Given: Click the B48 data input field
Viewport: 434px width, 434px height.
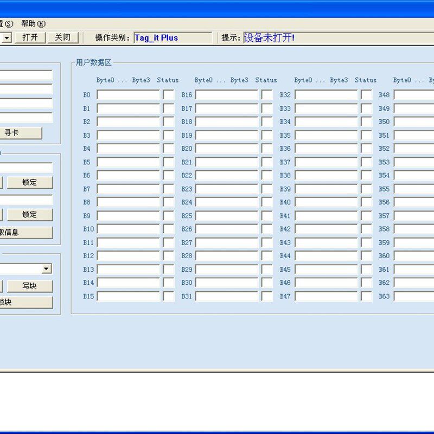Looking at the screenshot, I should click(x=414, y=95).
